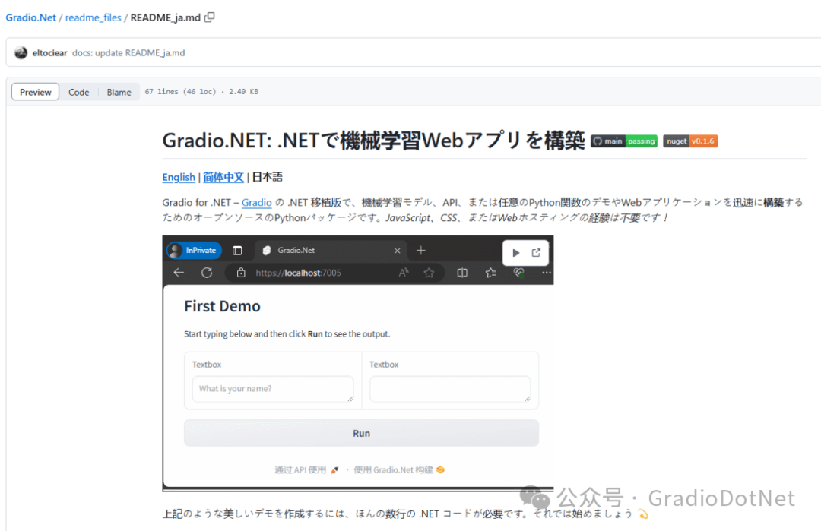This screenshot has width=821, height=531.
Task: Click the copy file path icon next to README_ja.md
Action: [x=209, y=17]
